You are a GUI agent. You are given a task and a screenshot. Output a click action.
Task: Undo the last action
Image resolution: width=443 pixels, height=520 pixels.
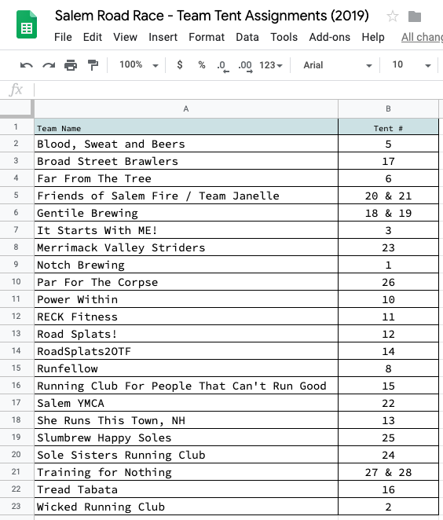27,65
